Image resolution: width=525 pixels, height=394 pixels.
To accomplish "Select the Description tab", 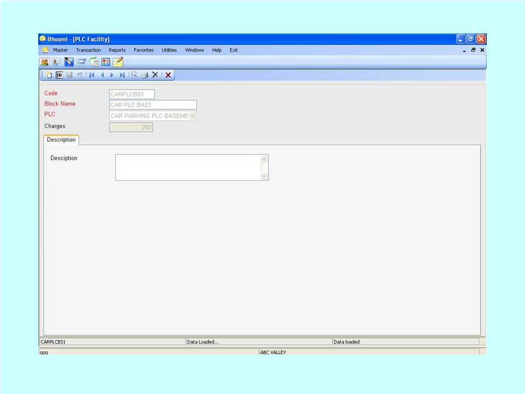I will point(61,140).
